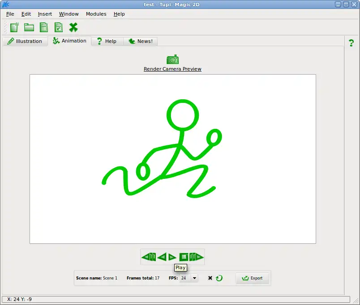
Task: Click the Save Project As icon
Action: (59, 27)
